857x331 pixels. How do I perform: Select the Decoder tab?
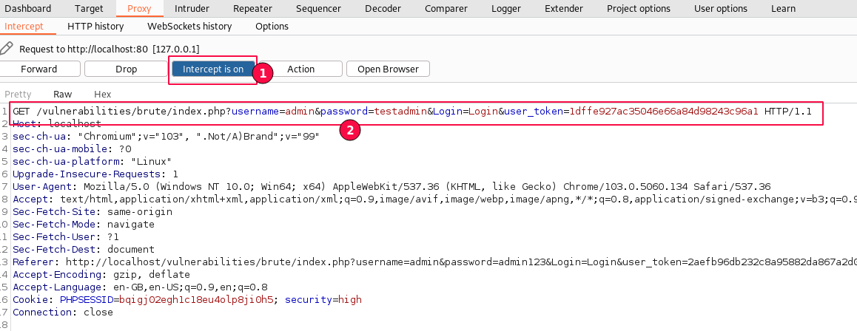tap(383, 9)
